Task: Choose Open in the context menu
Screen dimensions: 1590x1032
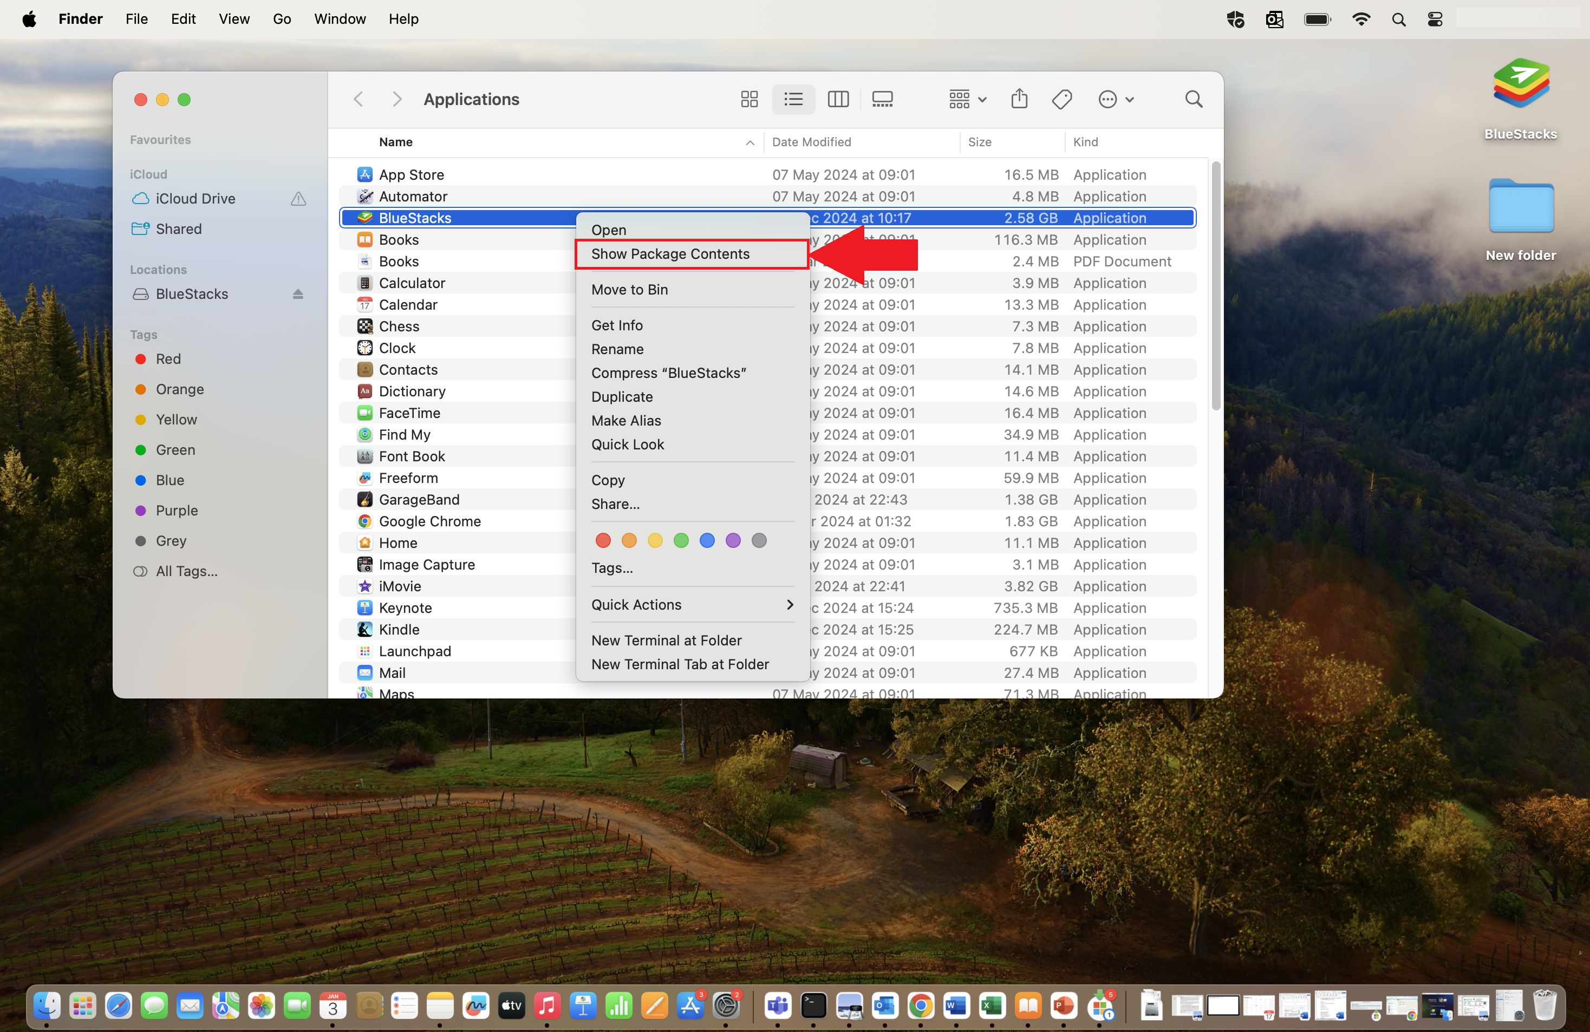Action: pos(693,230)
